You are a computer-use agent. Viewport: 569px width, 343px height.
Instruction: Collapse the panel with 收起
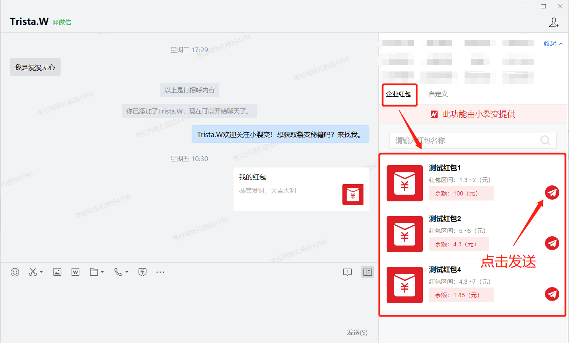[553, 44]
